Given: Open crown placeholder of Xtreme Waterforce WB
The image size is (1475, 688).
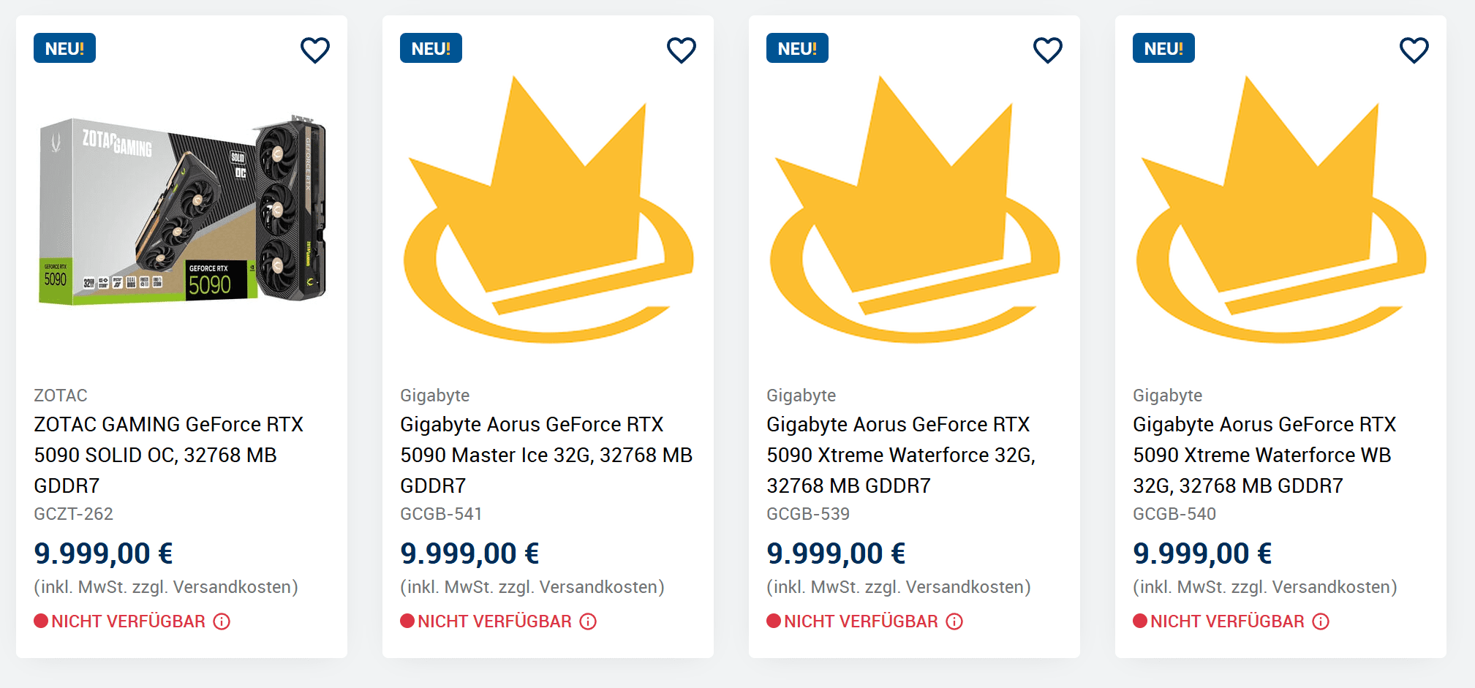Looking at the screenshot, I should 1281,210.
